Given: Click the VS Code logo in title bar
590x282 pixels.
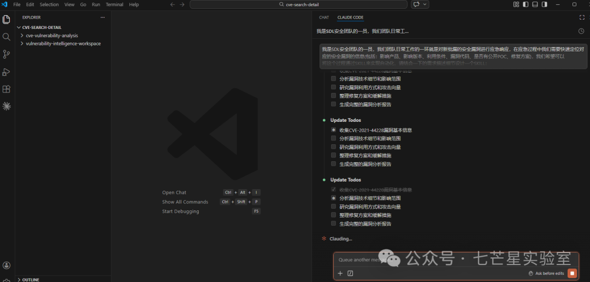Looking at the screenshot, I should (x=5, y=4).
